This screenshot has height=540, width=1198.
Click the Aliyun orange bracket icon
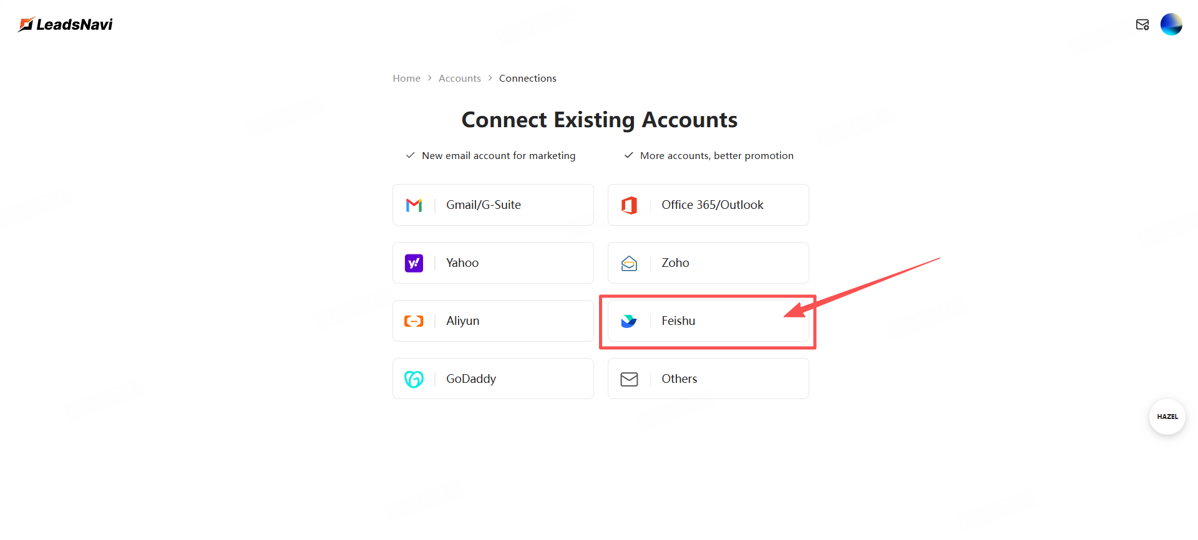pyautogui.click(x=414, y=321)
